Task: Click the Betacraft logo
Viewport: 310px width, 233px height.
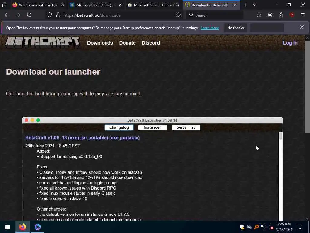Action: [x=42, y=42]
